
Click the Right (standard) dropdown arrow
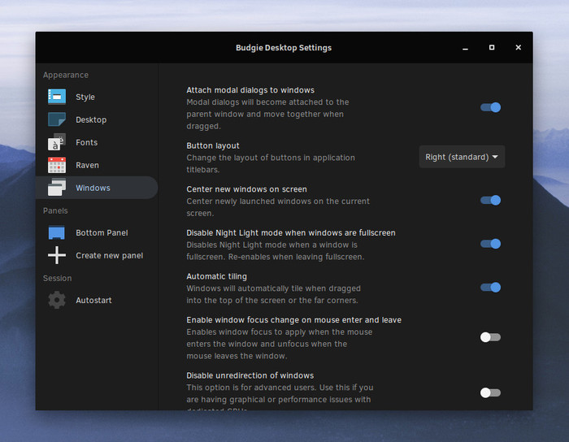pos(495,157)
